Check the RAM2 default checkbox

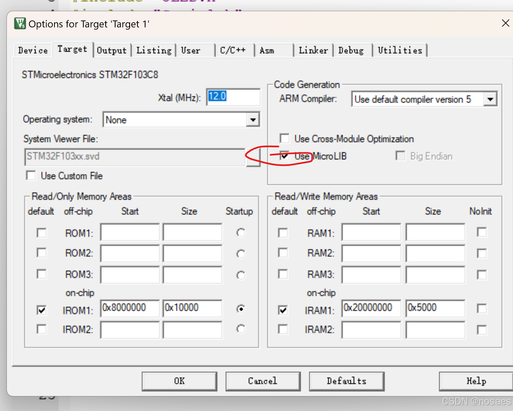tap(283, 253)
